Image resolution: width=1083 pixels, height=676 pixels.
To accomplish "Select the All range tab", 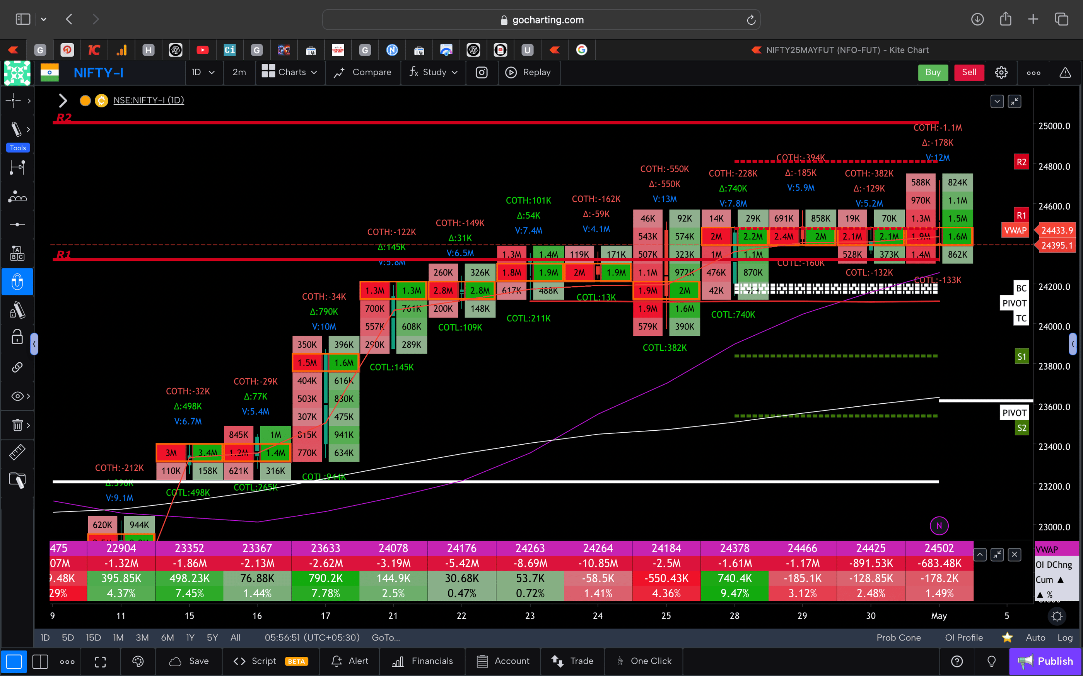I will tap(236, 637).
